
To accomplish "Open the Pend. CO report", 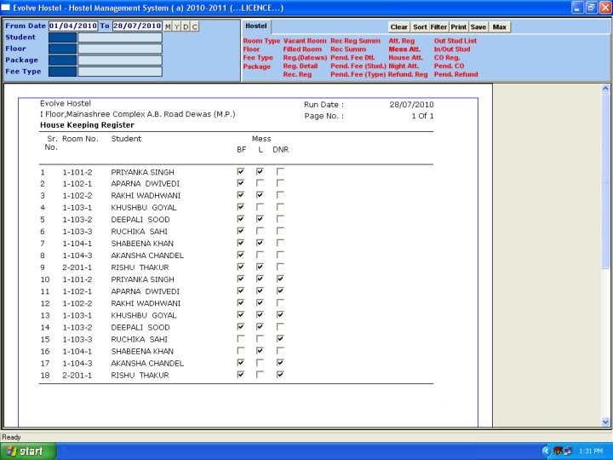I will click(x=449, y=66).
